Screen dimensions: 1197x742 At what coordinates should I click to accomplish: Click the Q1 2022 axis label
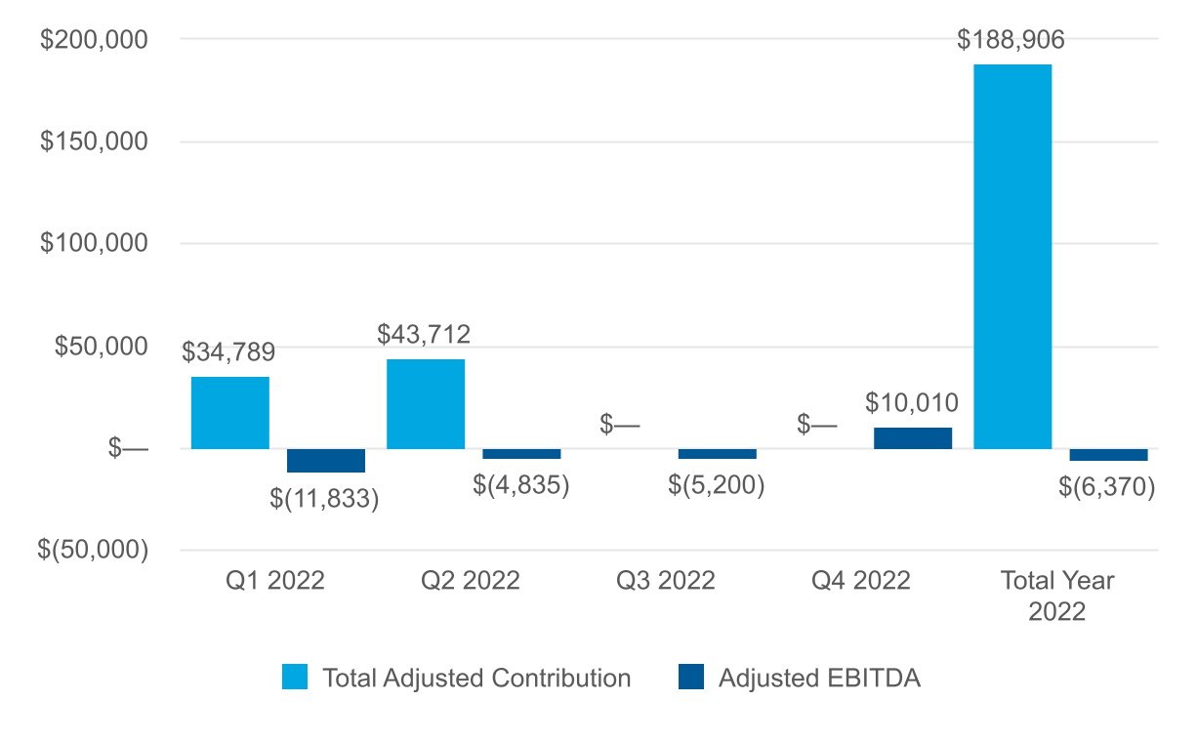[x=274, y=581]
